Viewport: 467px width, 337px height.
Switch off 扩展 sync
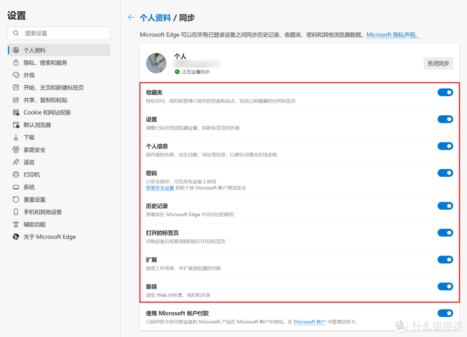[445, 259]
